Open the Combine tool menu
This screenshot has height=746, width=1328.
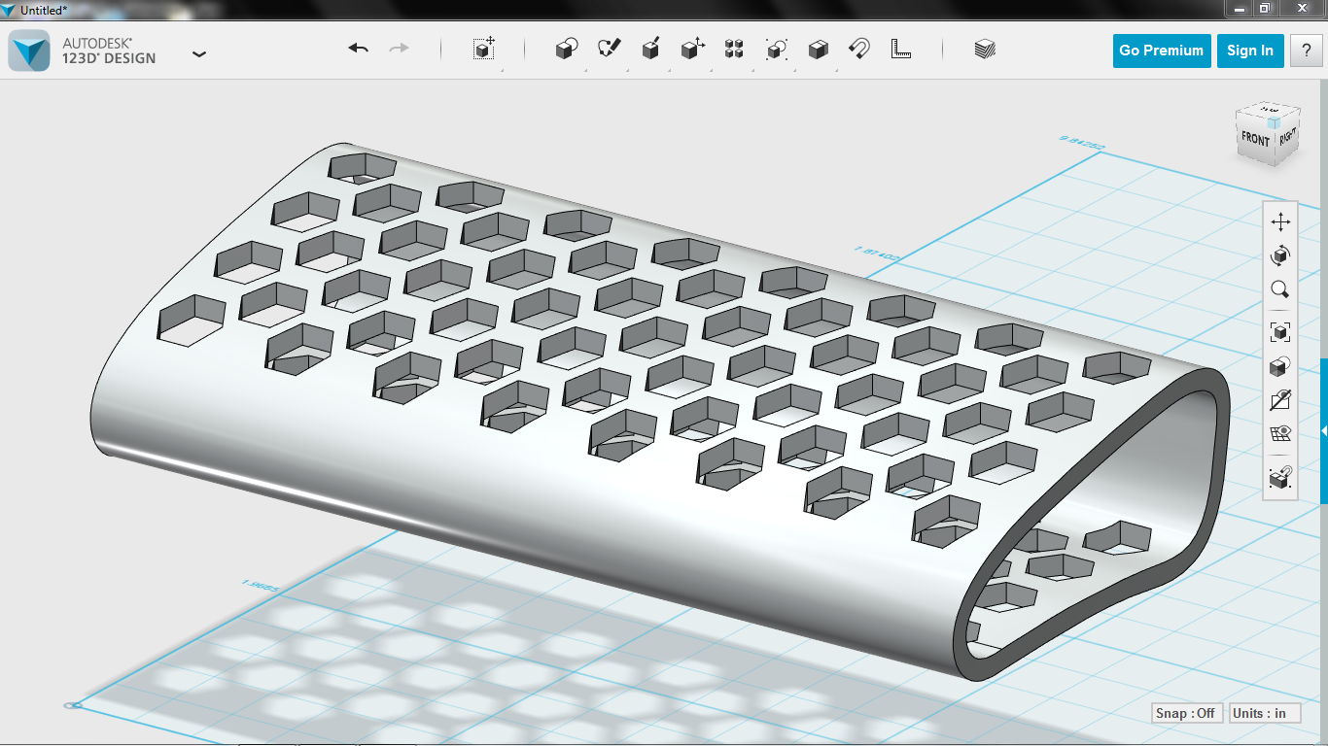[819, 49]
